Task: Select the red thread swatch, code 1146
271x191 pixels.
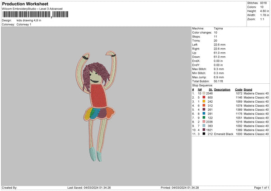Action: point(204,97)
